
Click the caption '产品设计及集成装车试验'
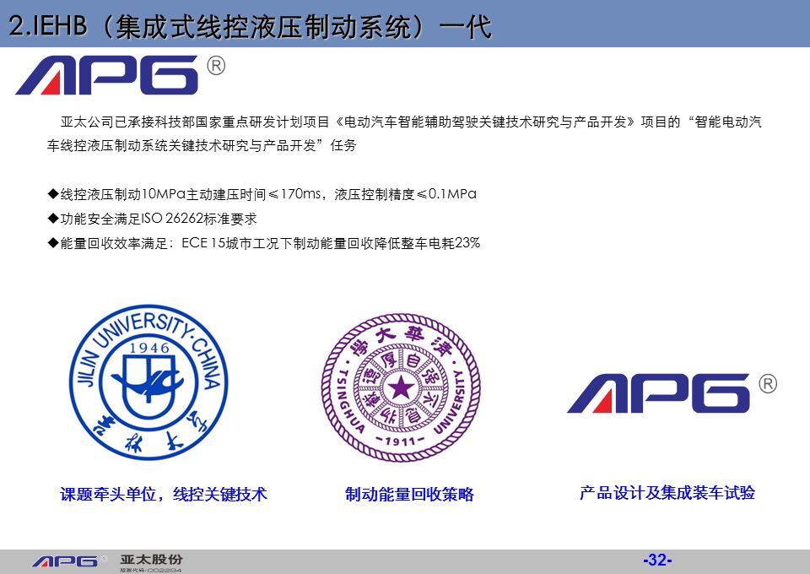[x=667, y=493]
